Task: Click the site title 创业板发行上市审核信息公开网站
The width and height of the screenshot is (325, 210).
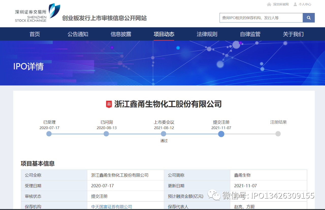Action: pos(104,18)
